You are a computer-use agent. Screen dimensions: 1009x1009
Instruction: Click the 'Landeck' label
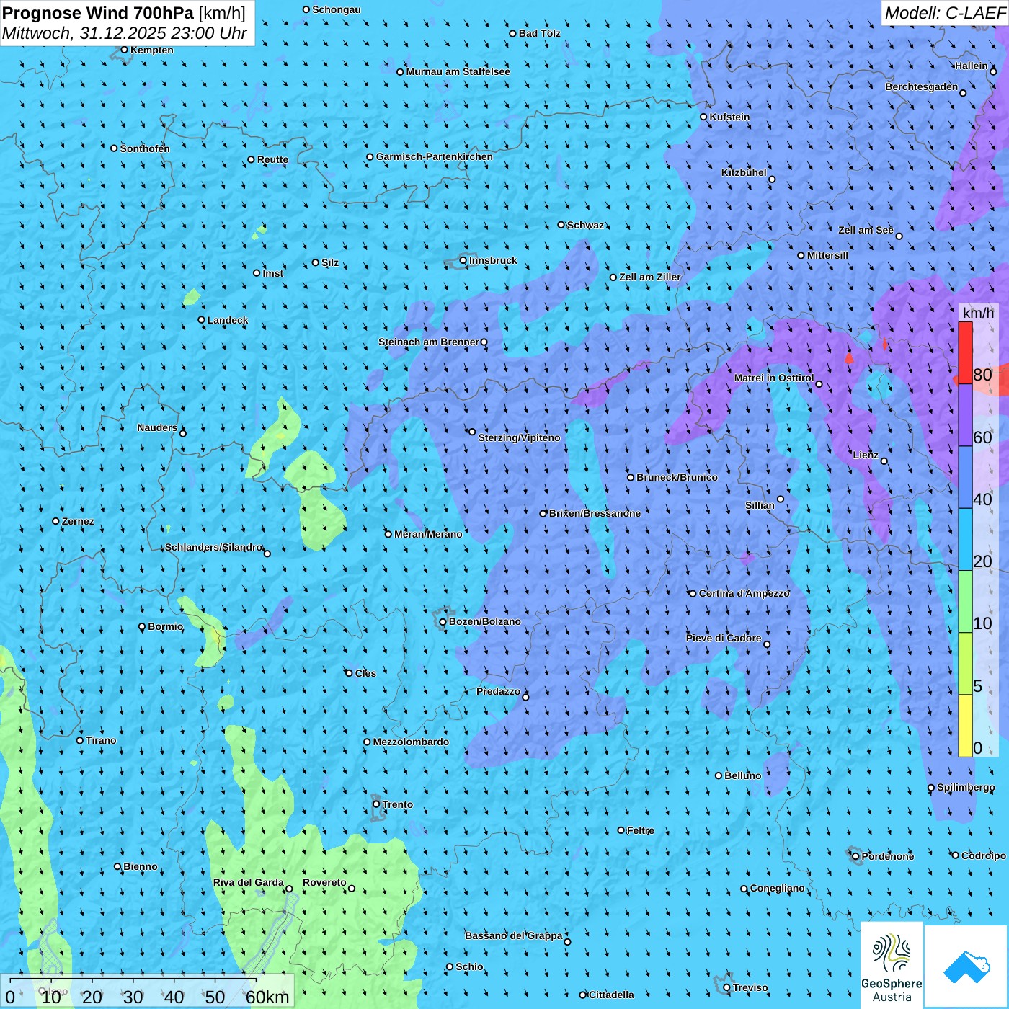coord(228,320)
